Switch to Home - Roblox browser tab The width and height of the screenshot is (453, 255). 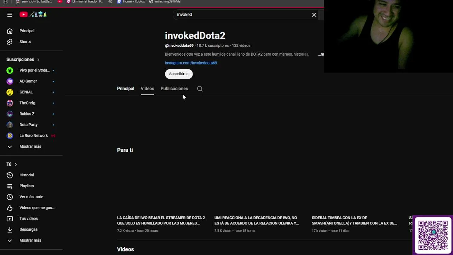coord(131,2)
